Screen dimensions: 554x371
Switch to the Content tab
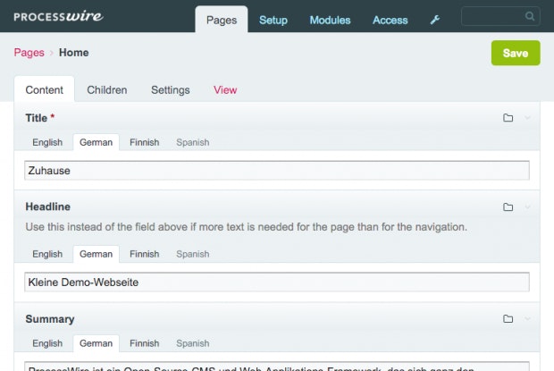pos(44,89)
